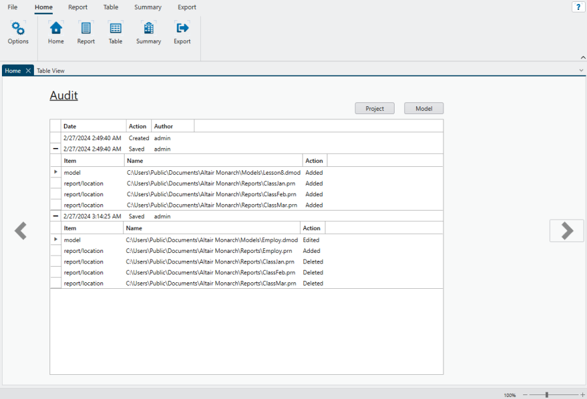The height and width of the screenshot is (399, 587).
Task: Select the Table grid icon
Action: click(x=115, y=28)
